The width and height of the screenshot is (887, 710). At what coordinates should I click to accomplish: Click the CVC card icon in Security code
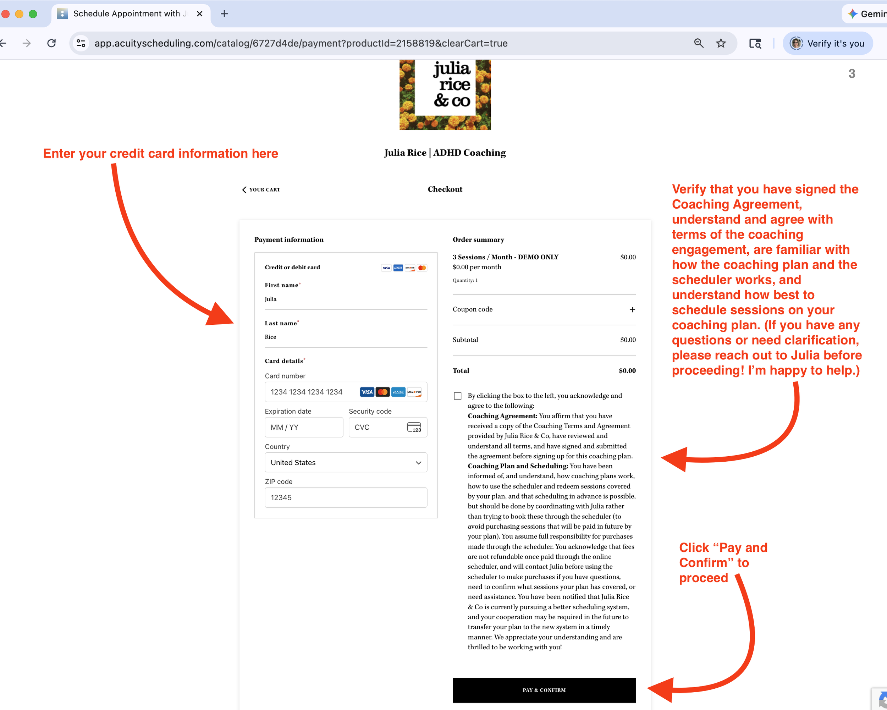(x=414, y=427)
